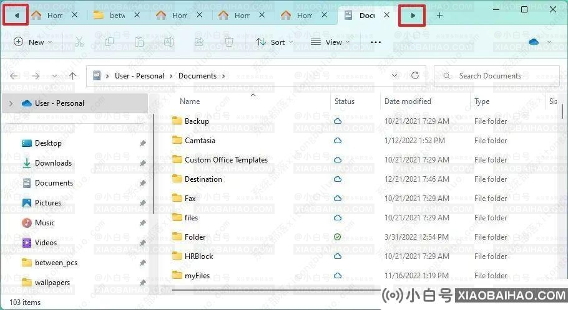This screenshot has width=568, height=310.
Task: Select the Custom Office Templates folder
Action: [x=226, y=160]
